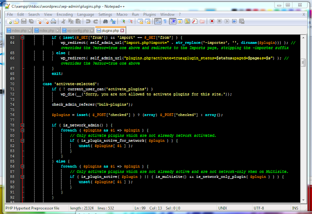
Task: Open the Function List panel icon
Action: pos(195,21)
